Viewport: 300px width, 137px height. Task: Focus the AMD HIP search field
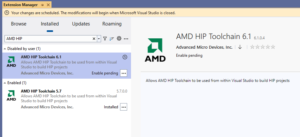tap(48, 39)
